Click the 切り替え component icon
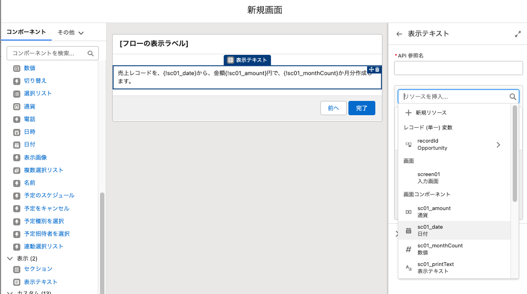The height and width of the screenshot is (294, 527). 17,81
